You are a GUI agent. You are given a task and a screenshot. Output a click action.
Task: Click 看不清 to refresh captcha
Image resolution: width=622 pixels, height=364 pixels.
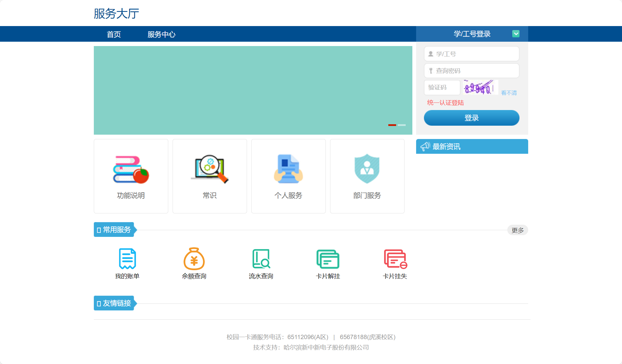click(509, 93)
